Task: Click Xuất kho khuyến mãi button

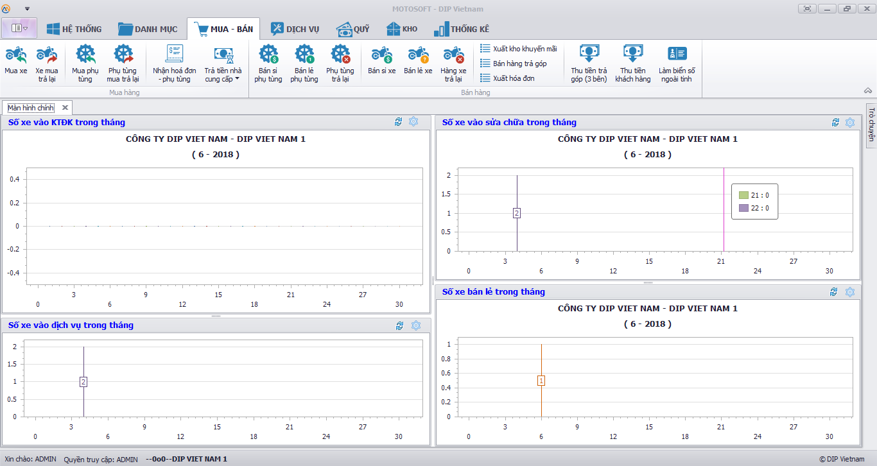Action: pos(519,49)
